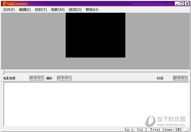Open the 编辑(E) menu
Image resolution: width=191 pixels, height=132 pixels.
pos(25,10)
